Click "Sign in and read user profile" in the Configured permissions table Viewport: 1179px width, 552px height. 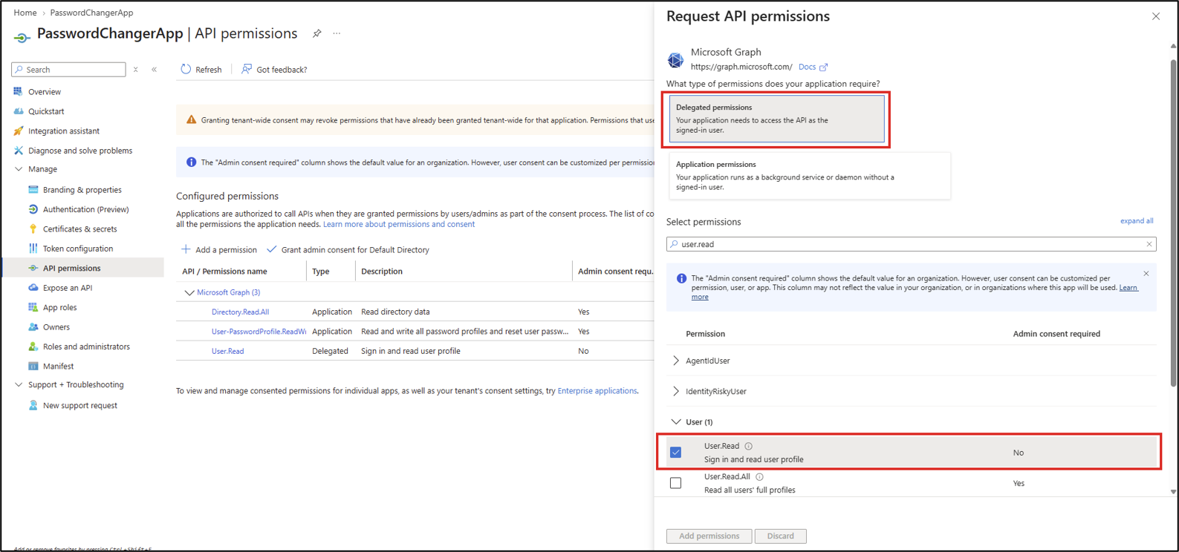tap(411, 351)
